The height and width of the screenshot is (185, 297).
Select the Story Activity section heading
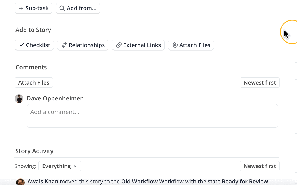point(34,151)
